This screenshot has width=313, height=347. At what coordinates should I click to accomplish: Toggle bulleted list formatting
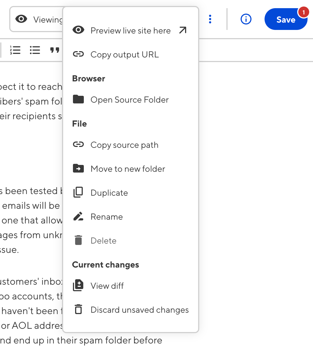pos(35,50)
